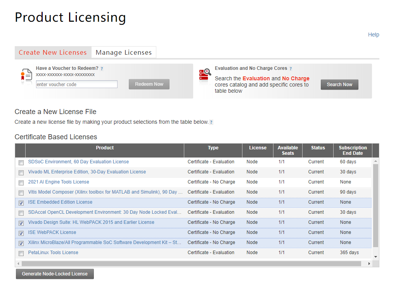
Task: Click the Evaluation and No Charge Cores search icon
Action: (204, 74)
